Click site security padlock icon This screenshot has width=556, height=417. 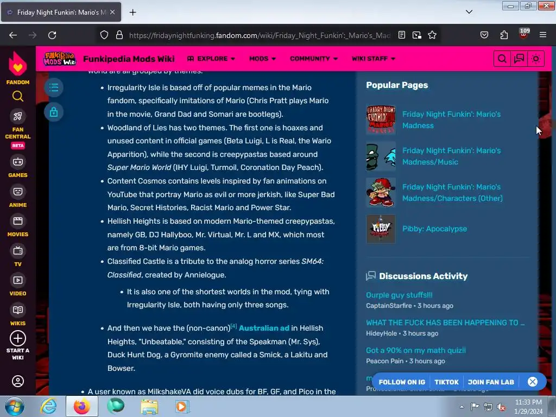119,35
